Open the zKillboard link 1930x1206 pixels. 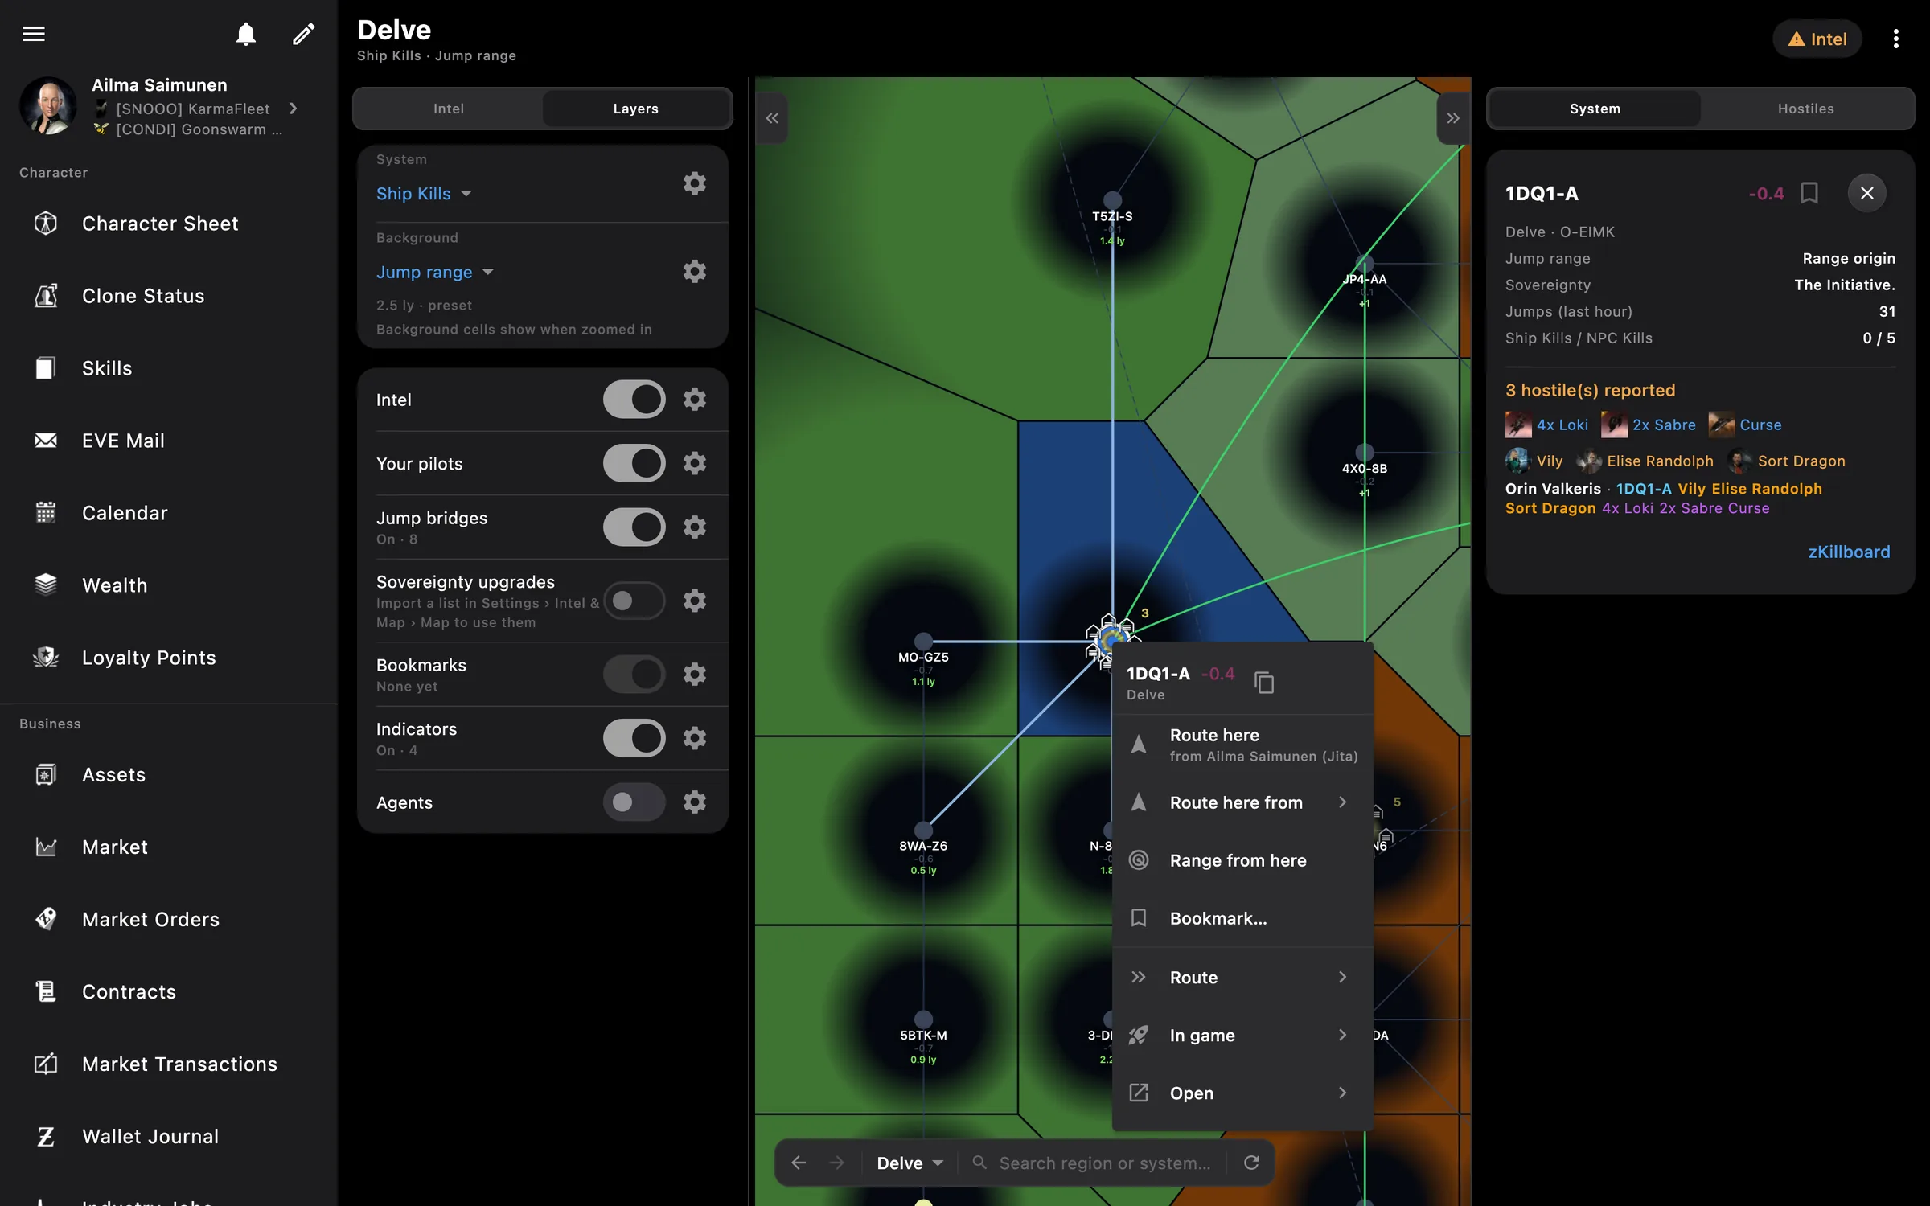pyautogui.click(x=1849, y=552)
